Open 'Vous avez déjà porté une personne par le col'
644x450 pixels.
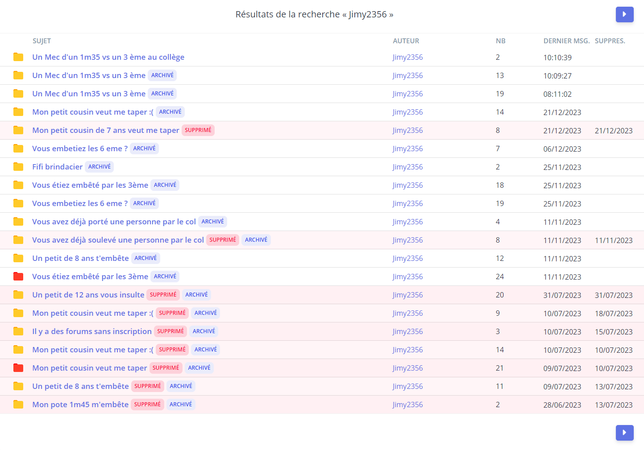[114, 222]
